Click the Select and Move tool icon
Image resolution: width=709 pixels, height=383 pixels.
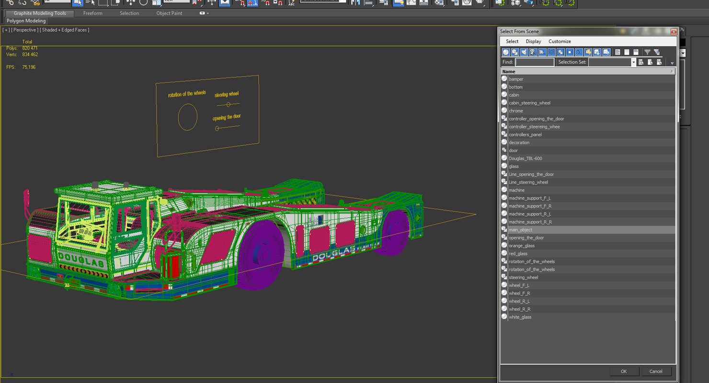[130, 3]
